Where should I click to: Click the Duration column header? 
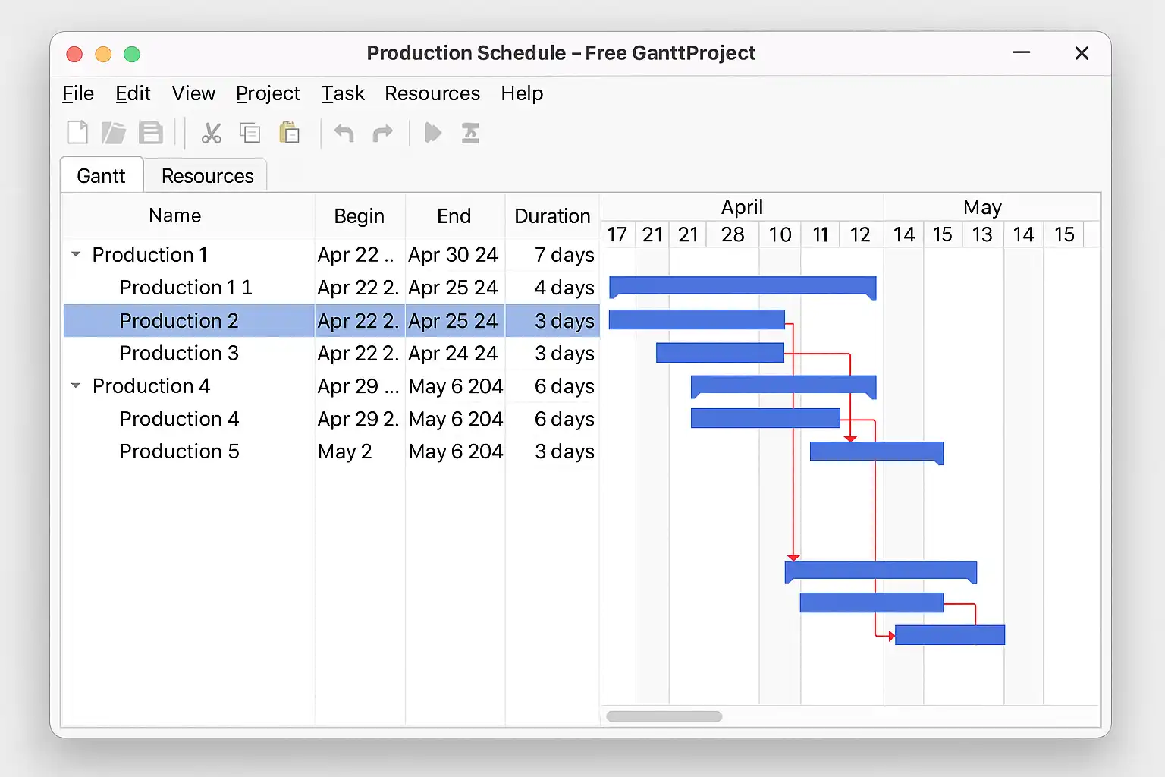coord(552,216)
